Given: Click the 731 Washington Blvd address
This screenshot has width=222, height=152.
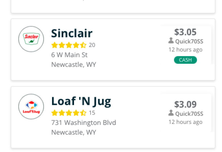Looking at the screenshot, I should point(84,122).
